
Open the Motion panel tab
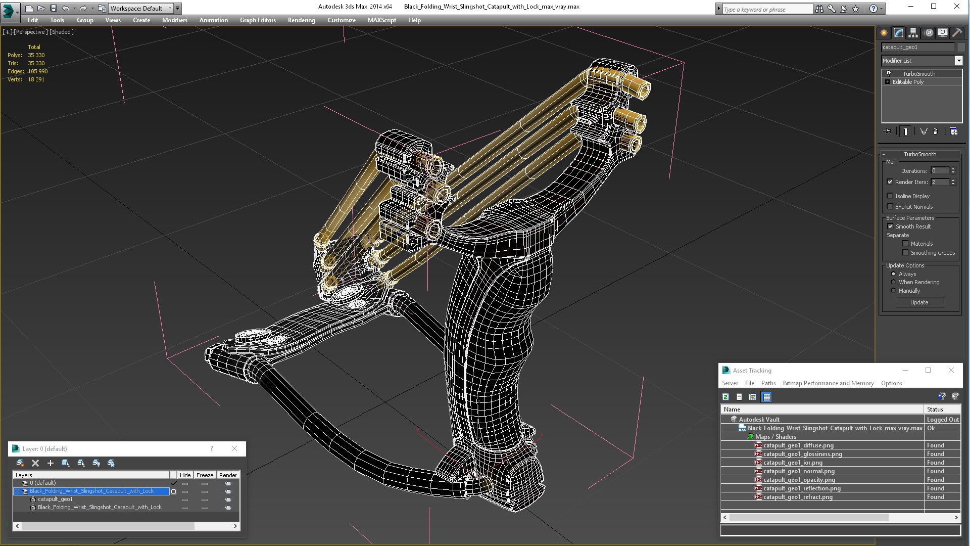[x=928, y=33]
